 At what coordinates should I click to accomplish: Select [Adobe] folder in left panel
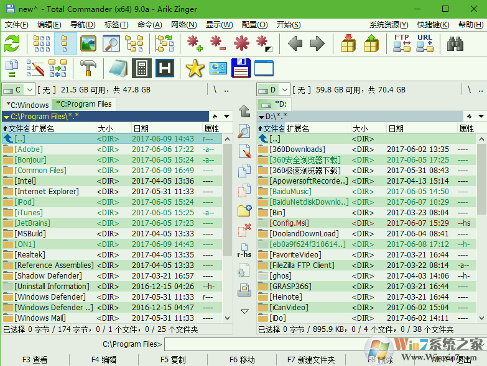click(112, 150)
